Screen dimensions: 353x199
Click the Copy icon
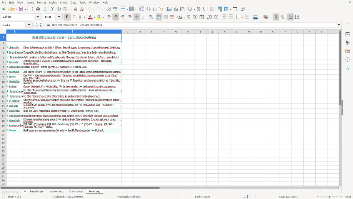pyautogui.click(x=59, y=9)
